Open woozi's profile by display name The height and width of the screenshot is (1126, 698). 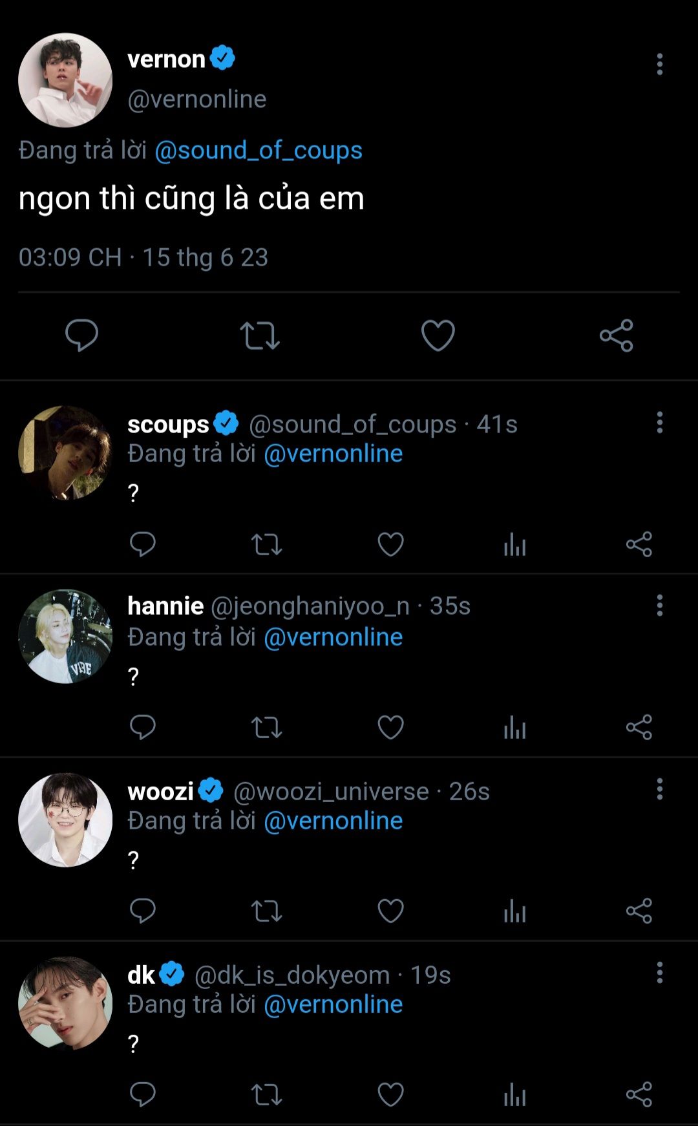click(160, 791)
